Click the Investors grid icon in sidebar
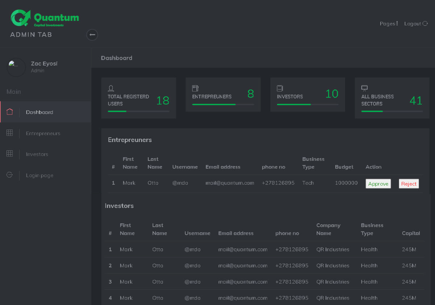Screen dimensions: 435x305 pos(10,154)
